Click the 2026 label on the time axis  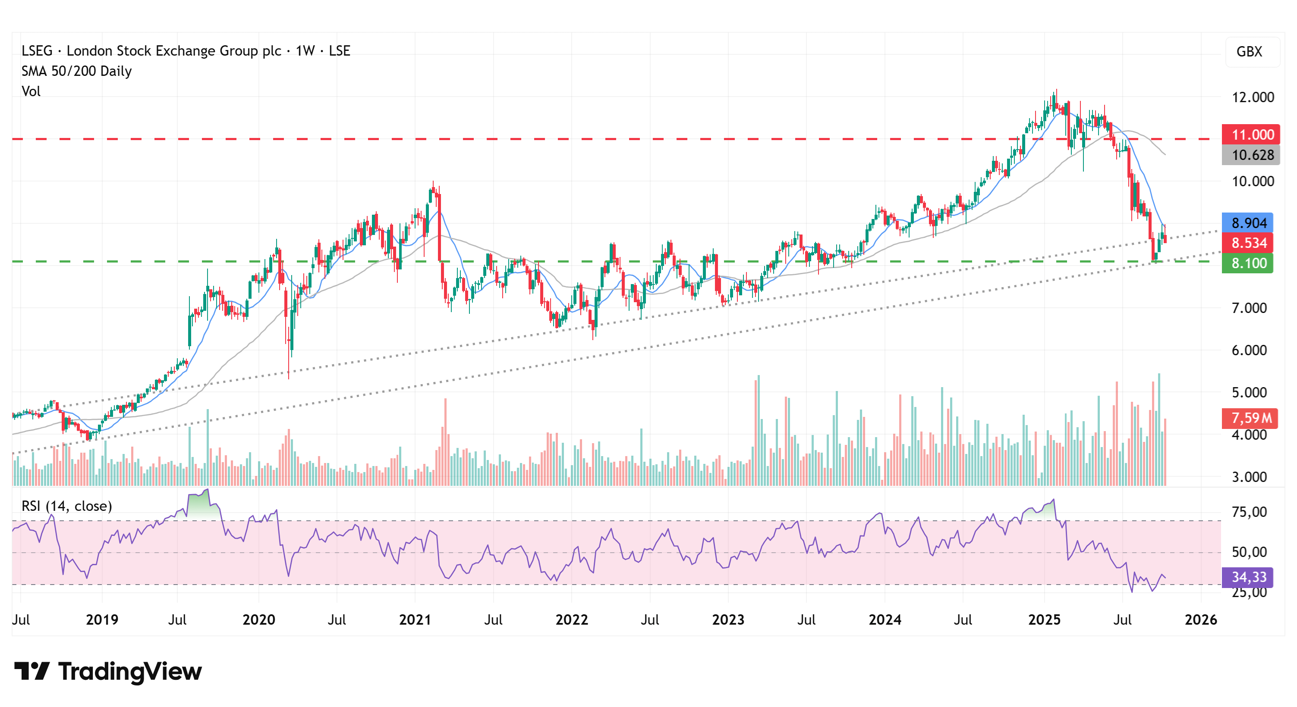pyautogui.click(x=1202, y=620)
